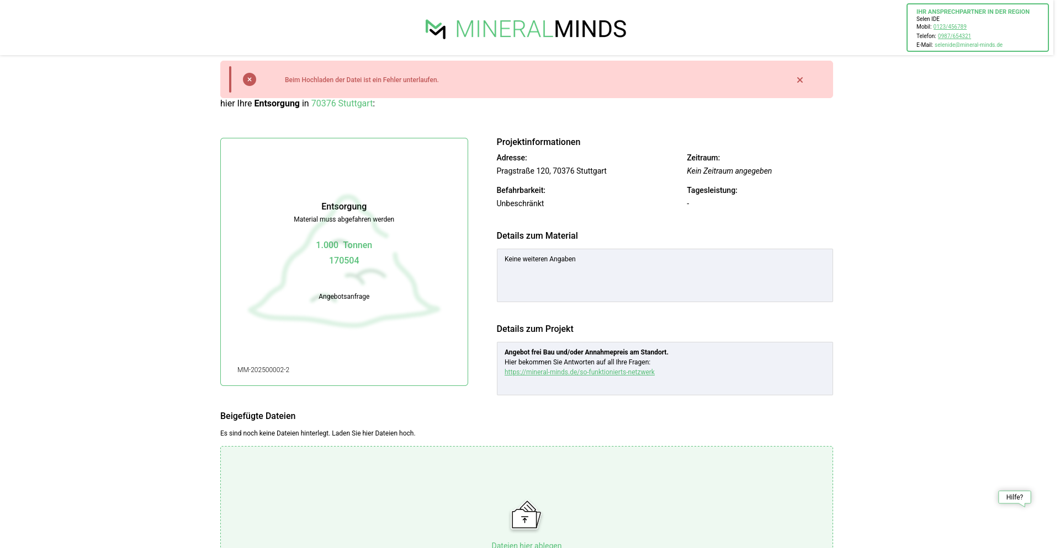
Task: Call the mobile number 0123/456789
Action: coord(950,27)
